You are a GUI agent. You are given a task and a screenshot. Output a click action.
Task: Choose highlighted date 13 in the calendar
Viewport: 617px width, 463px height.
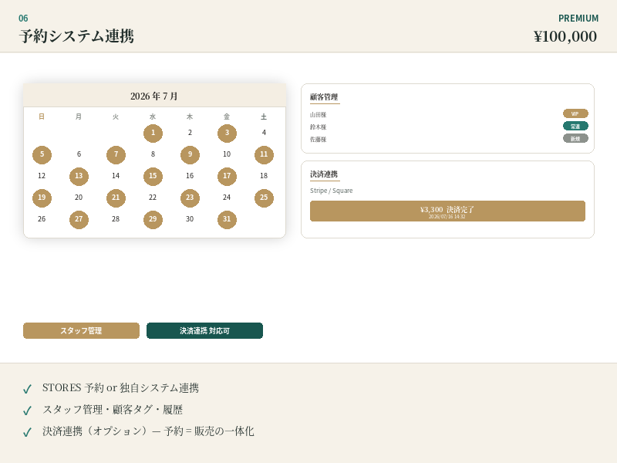point(79,176)
